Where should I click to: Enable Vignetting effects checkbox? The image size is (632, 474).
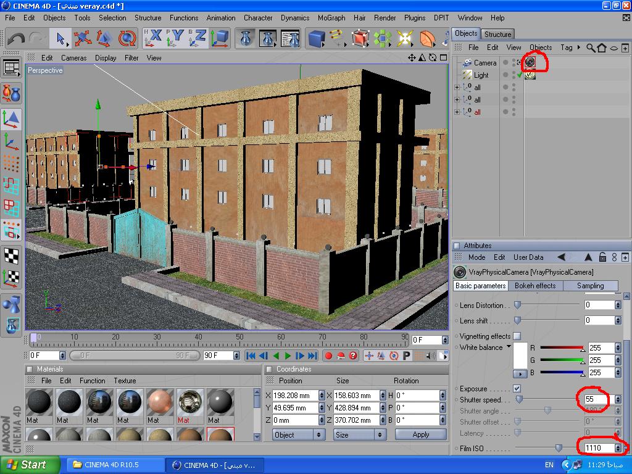[517, 336]
